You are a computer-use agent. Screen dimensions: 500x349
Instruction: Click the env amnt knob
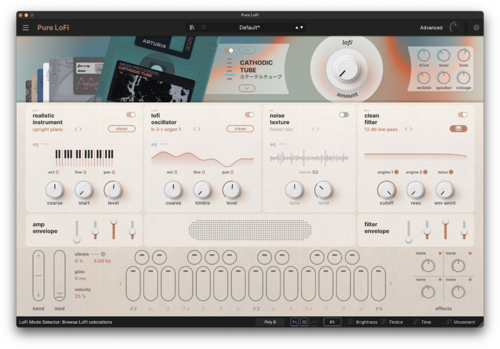445,190
